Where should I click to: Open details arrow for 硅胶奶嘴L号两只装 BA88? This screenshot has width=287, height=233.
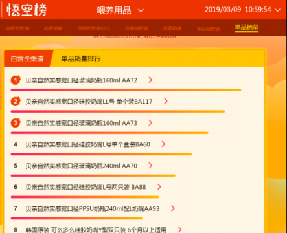159,187
